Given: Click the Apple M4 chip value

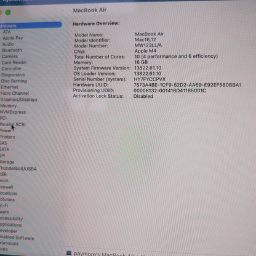Looking at the screenshot, I should click(145, 51).
